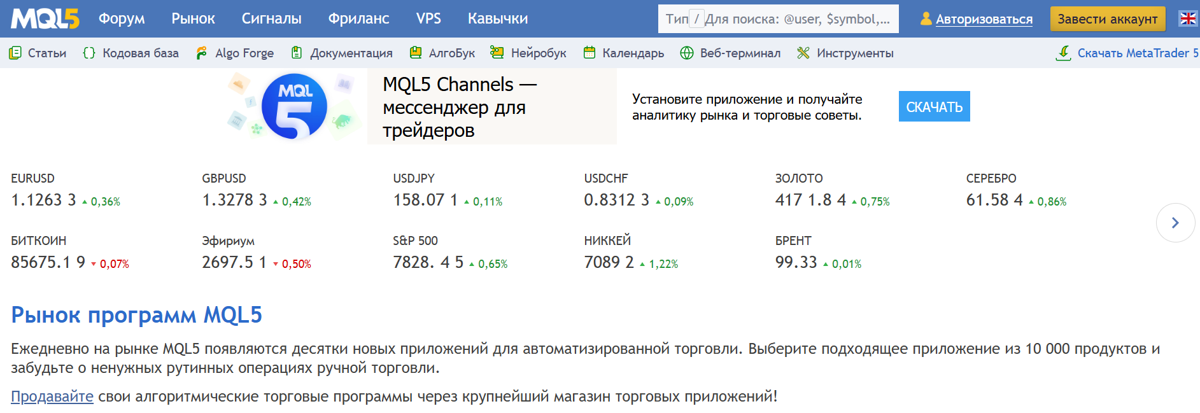Open the Кавычки menu item
The image size is (1200, 413).
click(x=498, y=18)
